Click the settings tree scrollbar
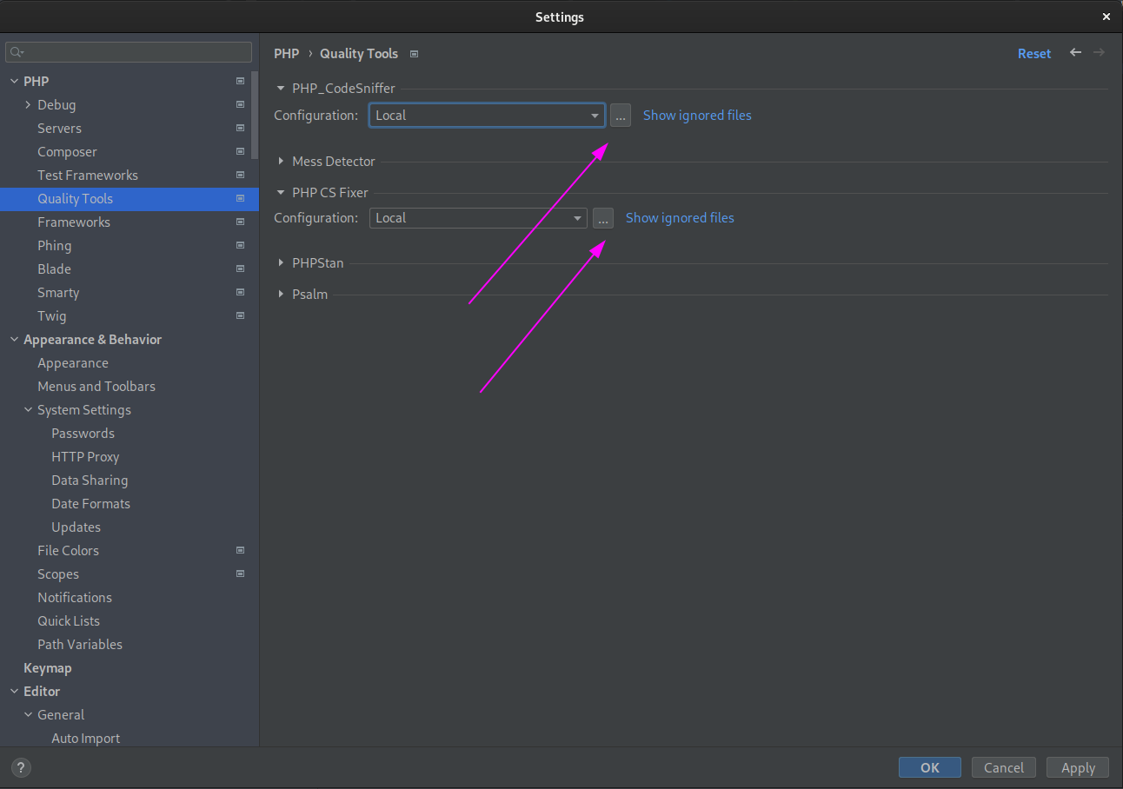The height and width of the screenshot is (789, 1123). point(255,115)
